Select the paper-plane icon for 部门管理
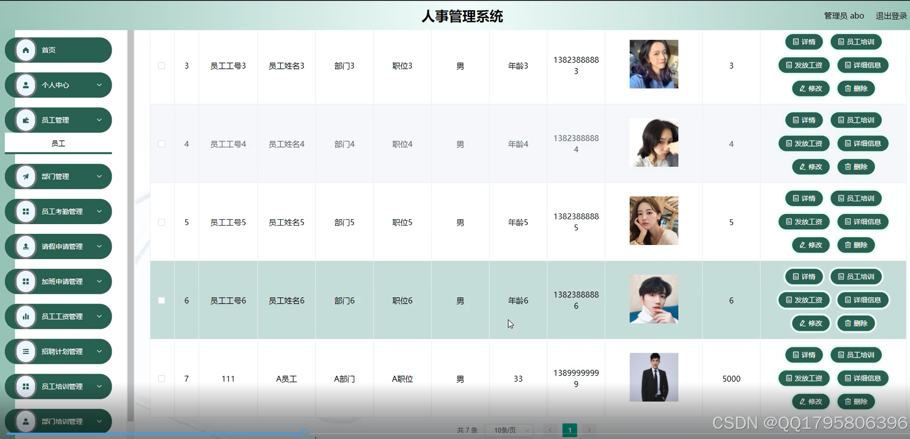910x439 pixels. tap(26, 176)
